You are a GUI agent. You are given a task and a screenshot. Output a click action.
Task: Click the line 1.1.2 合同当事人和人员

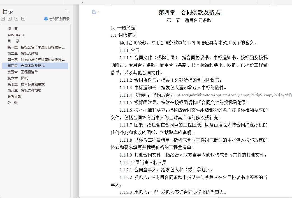[143, 162]
